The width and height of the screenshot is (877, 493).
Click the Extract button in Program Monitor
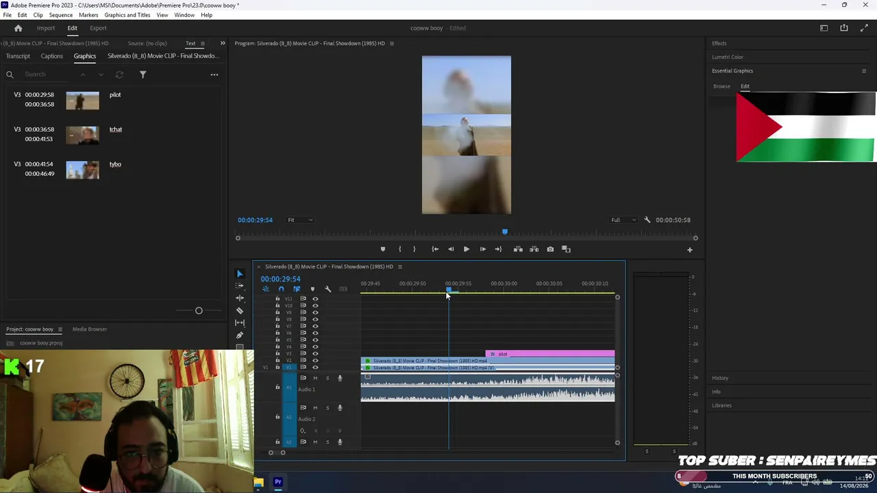pos(534,249)
